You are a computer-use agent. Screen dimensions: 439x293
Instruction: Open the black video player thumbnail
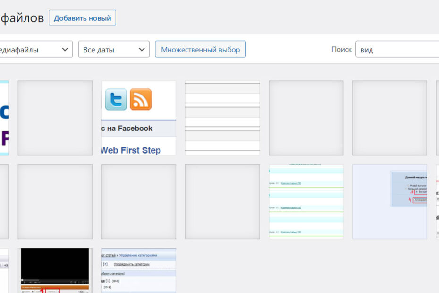[55, 271]
